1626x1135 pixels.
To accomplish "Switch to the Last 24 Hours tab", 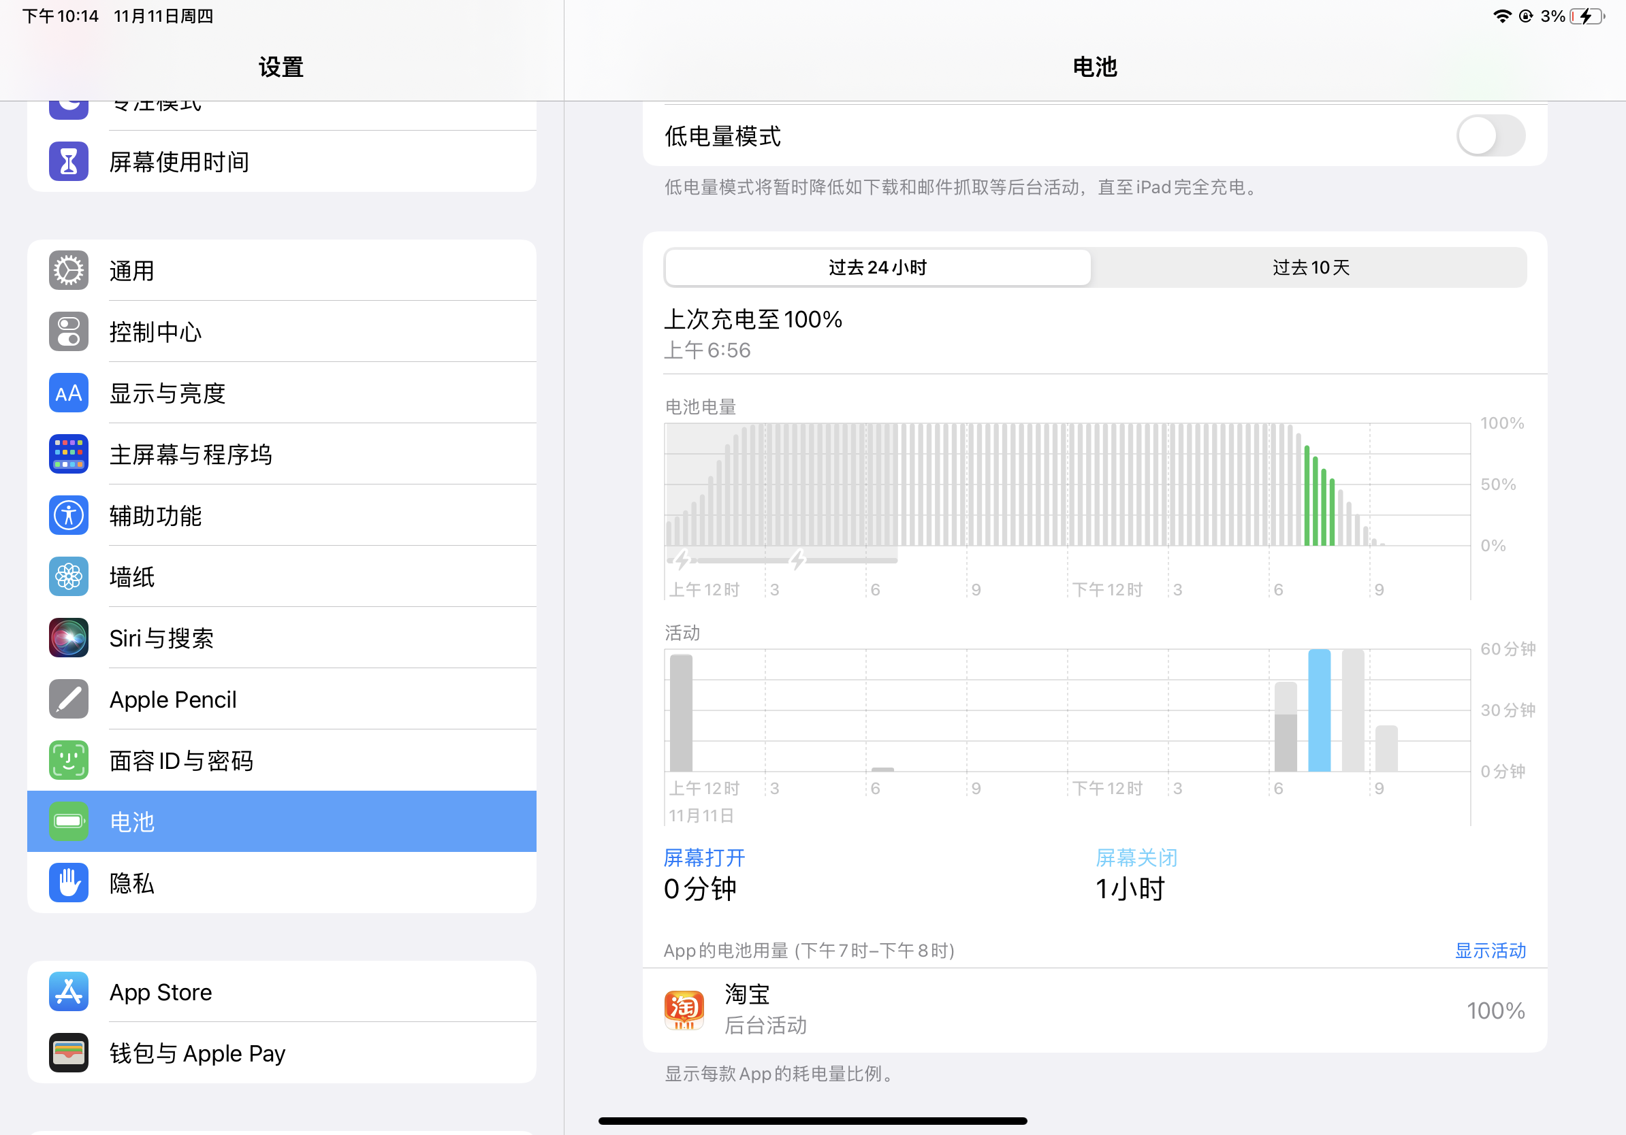I will [877, 267].
